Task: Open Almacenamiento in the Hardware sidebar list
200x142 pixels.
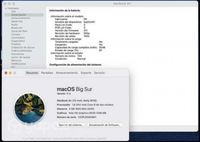Action: click(21, 18)
